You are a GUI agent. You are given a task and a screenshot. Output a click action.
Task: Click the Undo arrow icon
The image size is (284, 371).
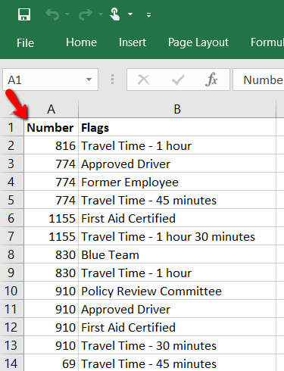click(x=52, y=14)
